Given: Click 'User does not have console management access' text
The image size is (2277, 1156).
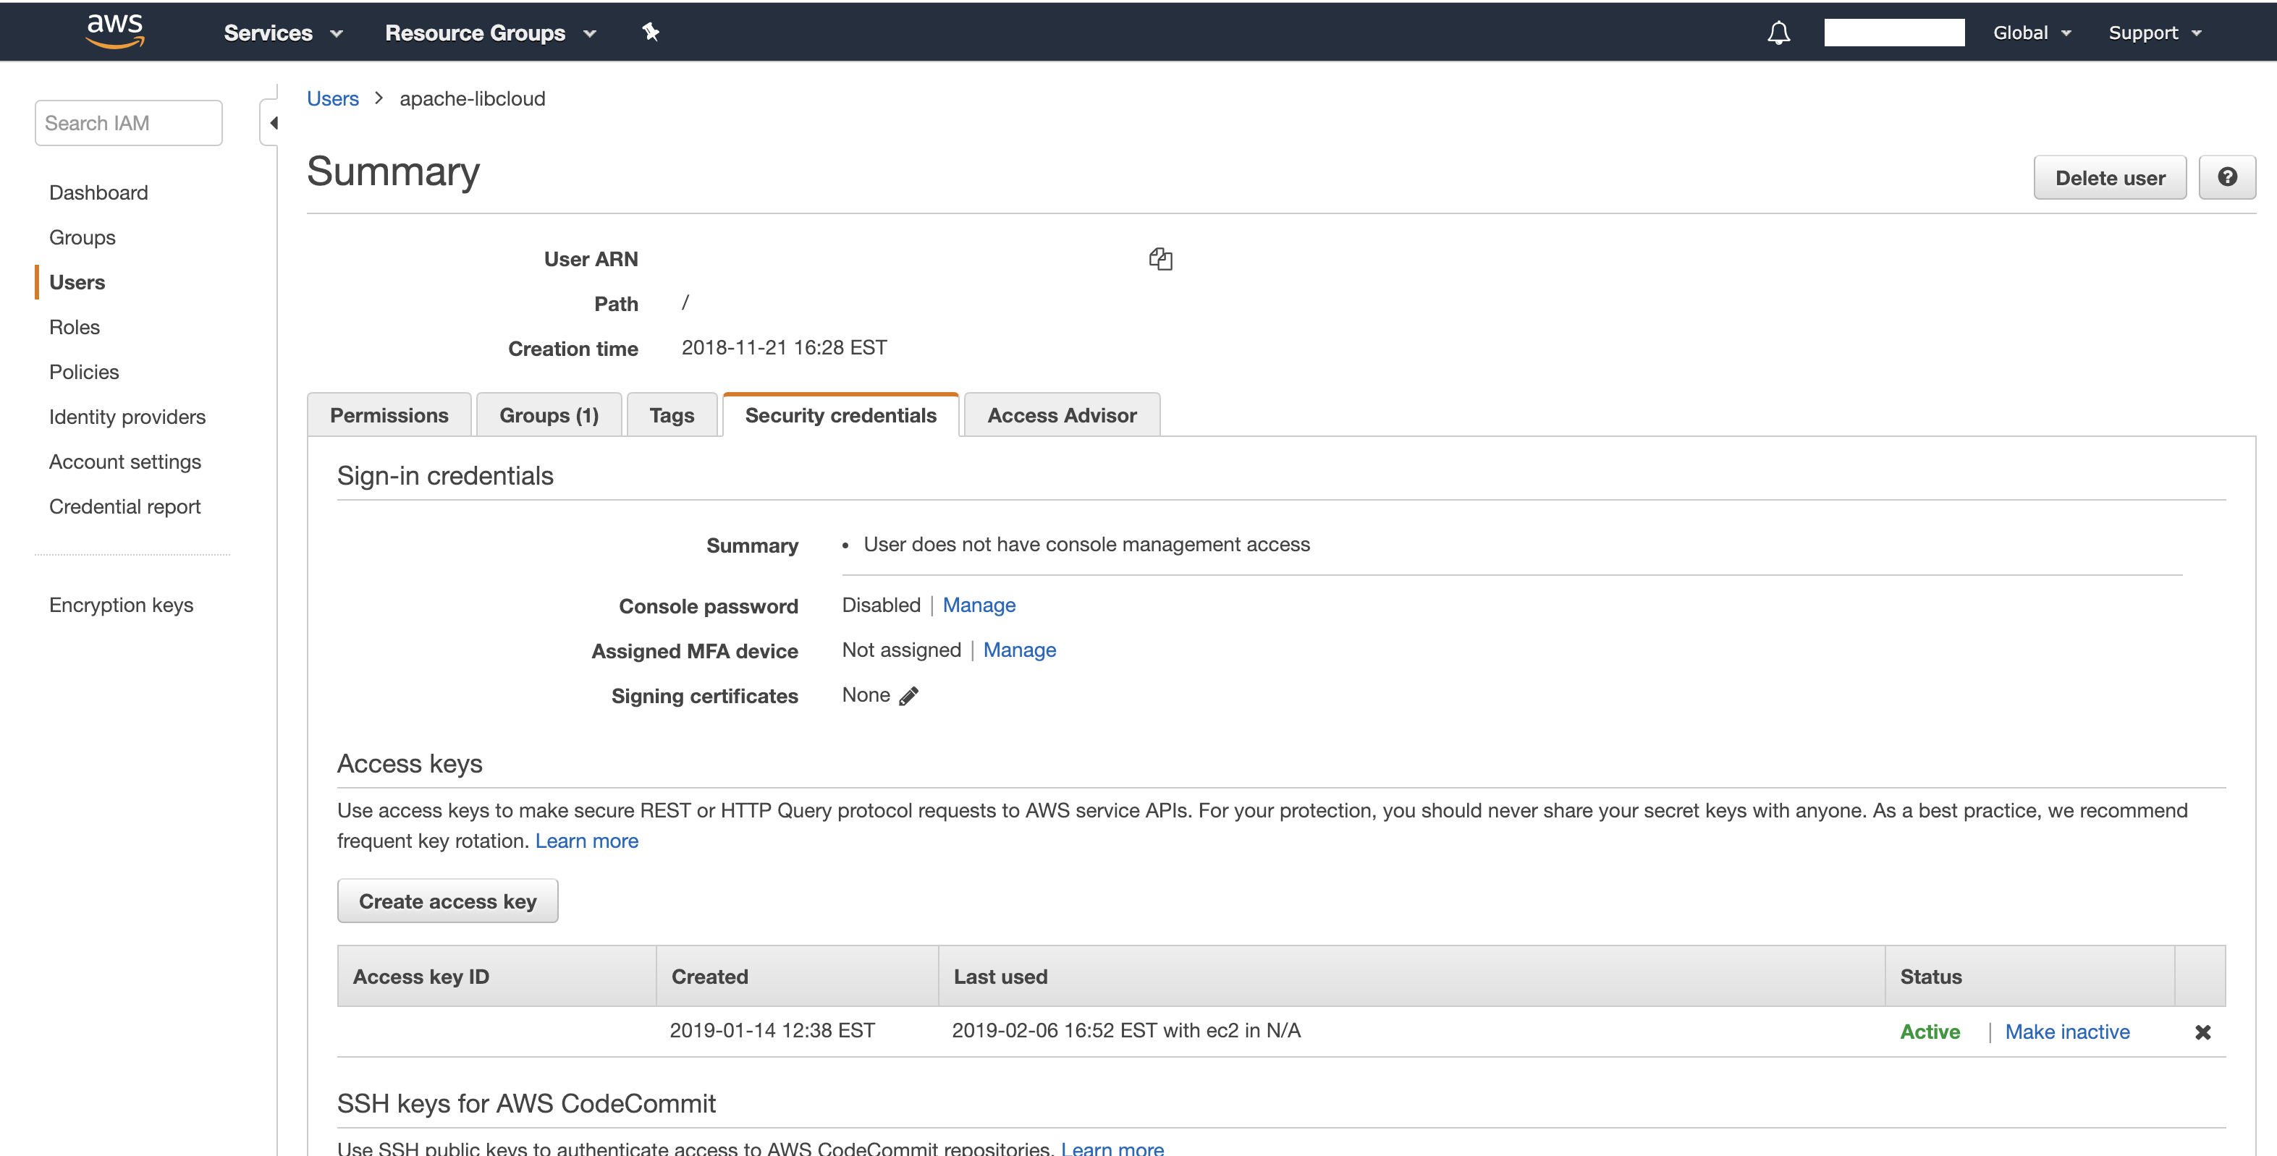Looking at the screenshot, I should [1086, 545].
